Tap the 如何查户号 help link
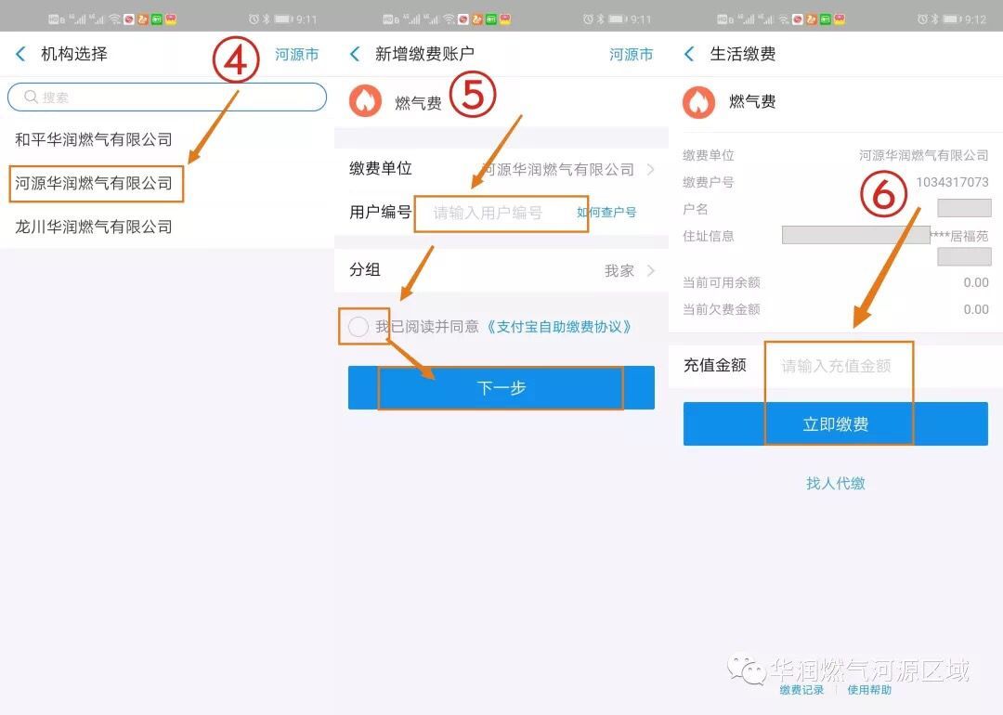The height and width of the screenshot is (715, 1003). coord(606,213)
